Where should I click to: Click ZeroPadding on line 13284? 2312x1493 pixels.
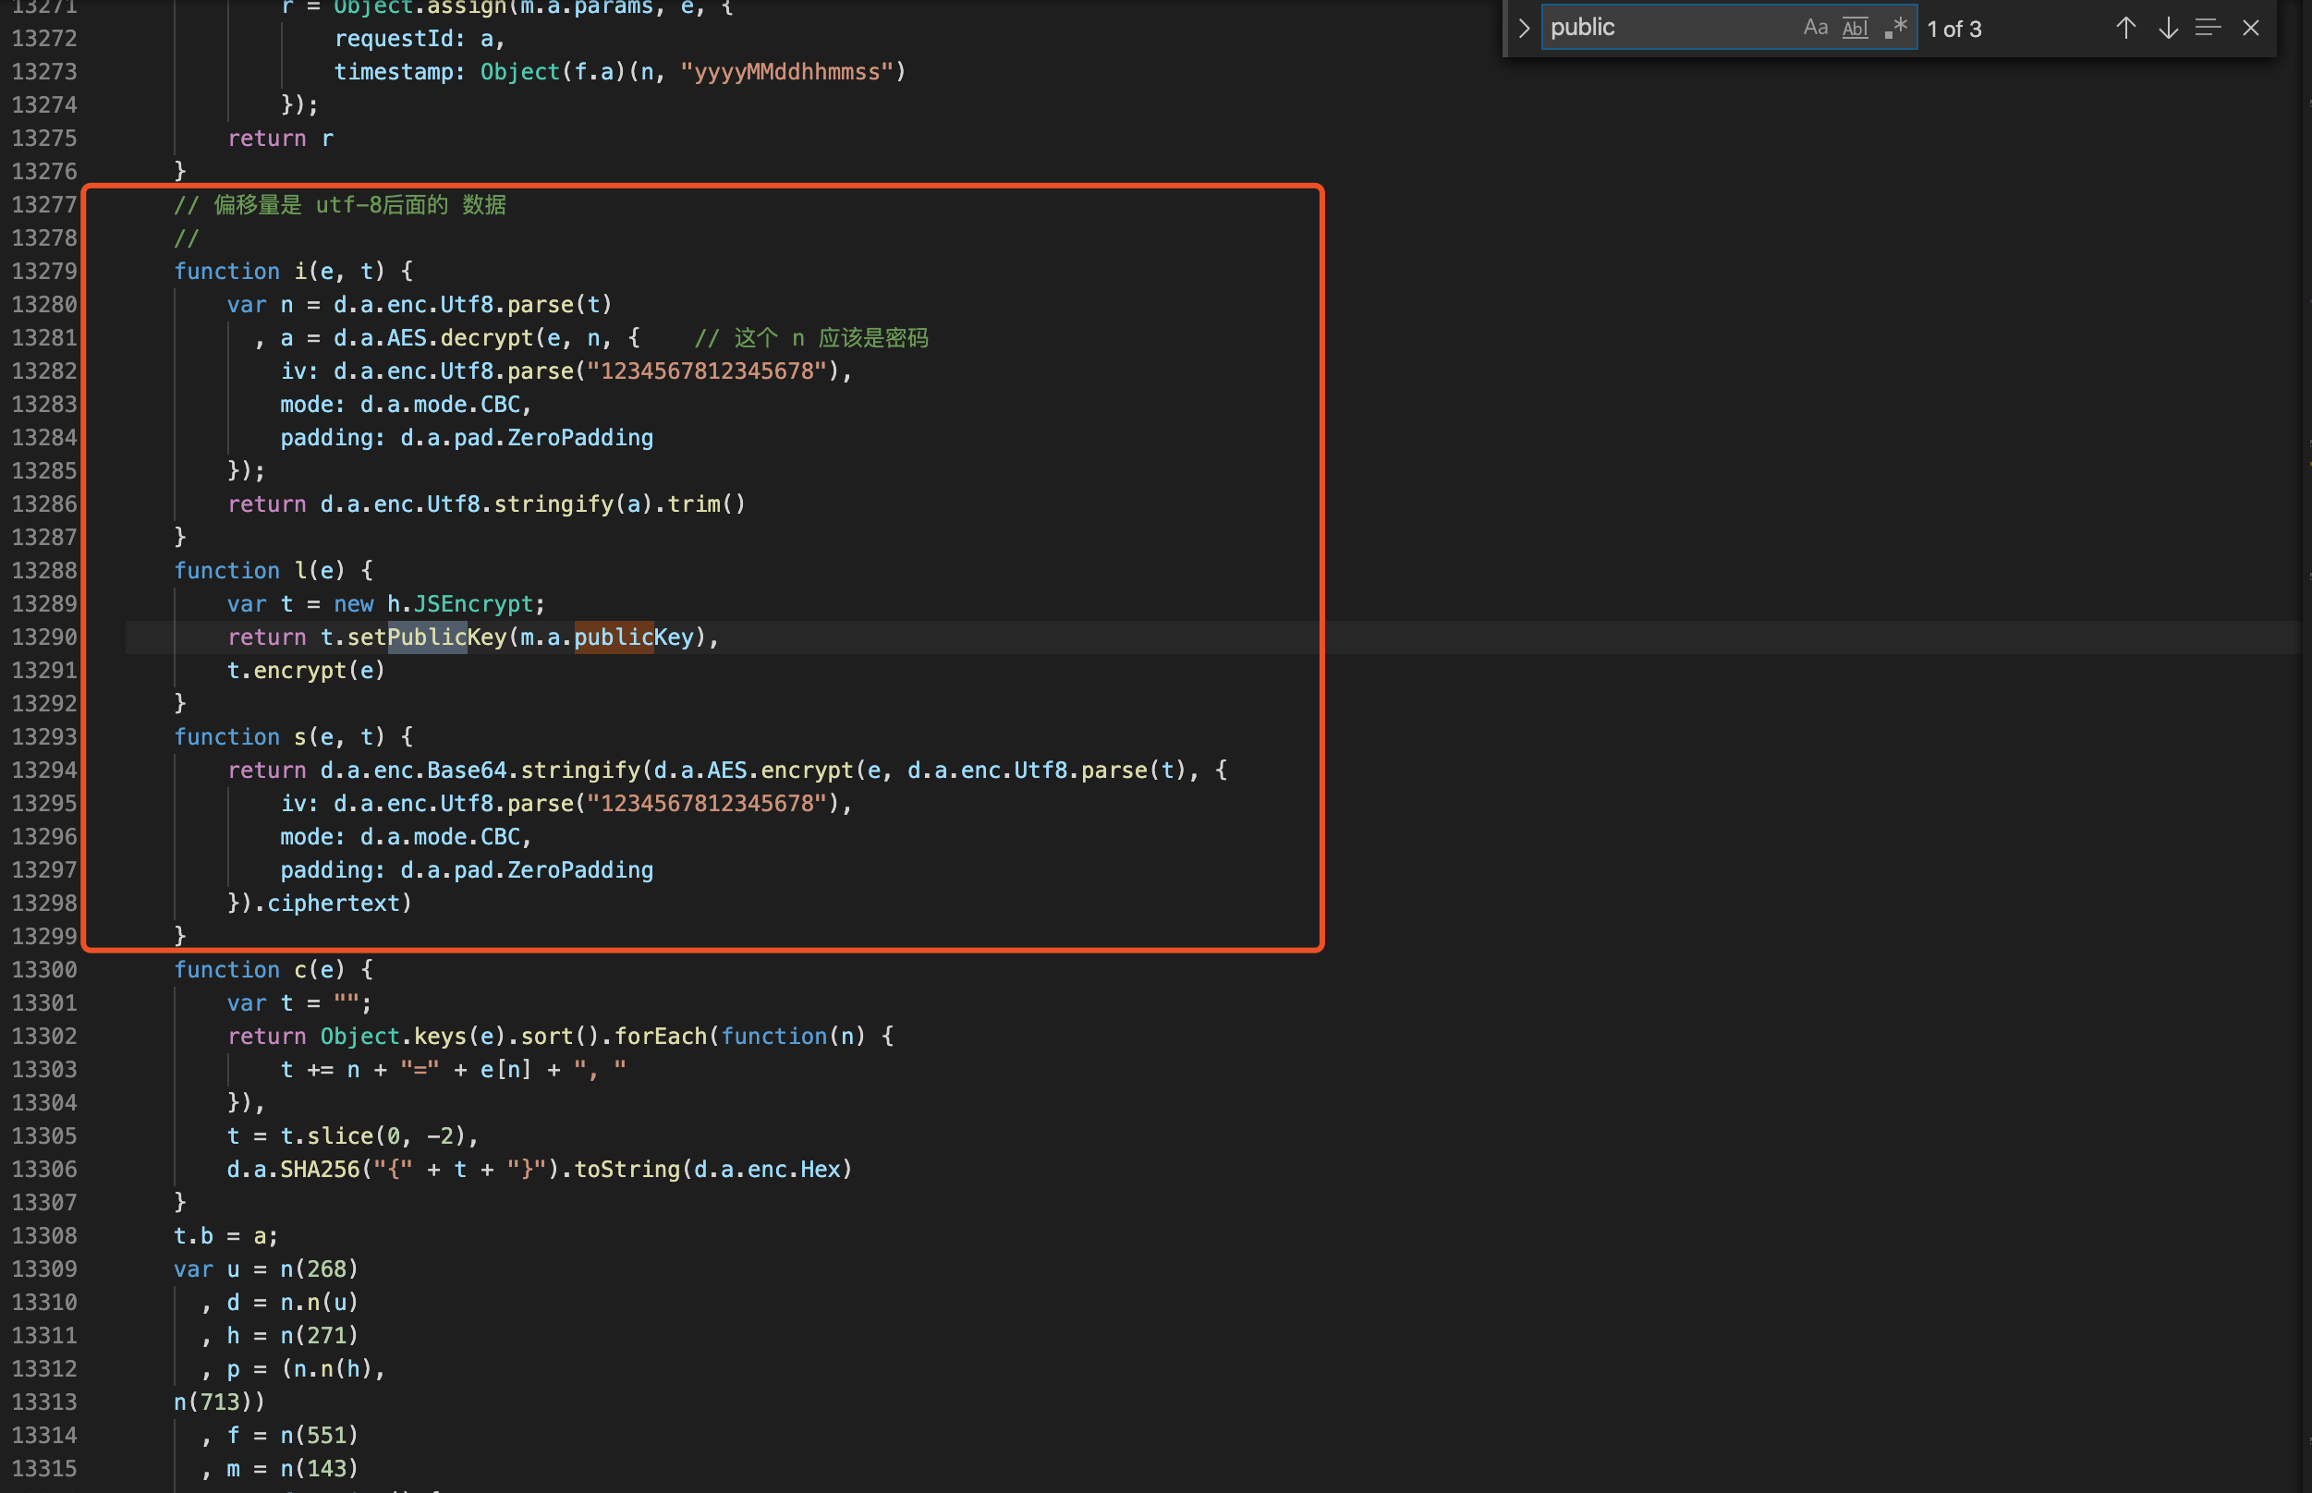(579, 437)
